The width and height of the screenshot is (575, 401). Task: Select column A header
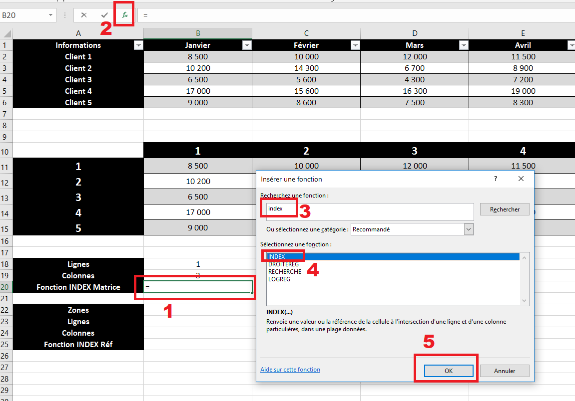click(x=78, y=33)
